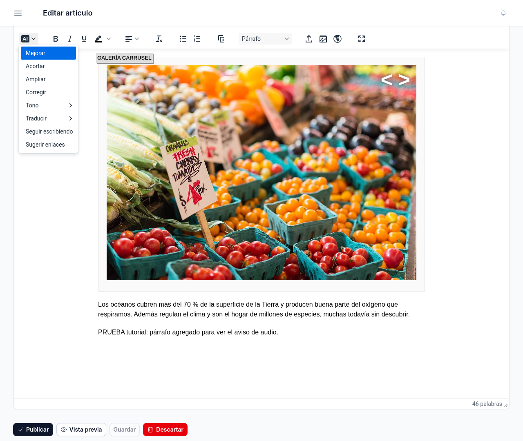Clear text formatting
The image size is (523, 441).
(159, 39)
